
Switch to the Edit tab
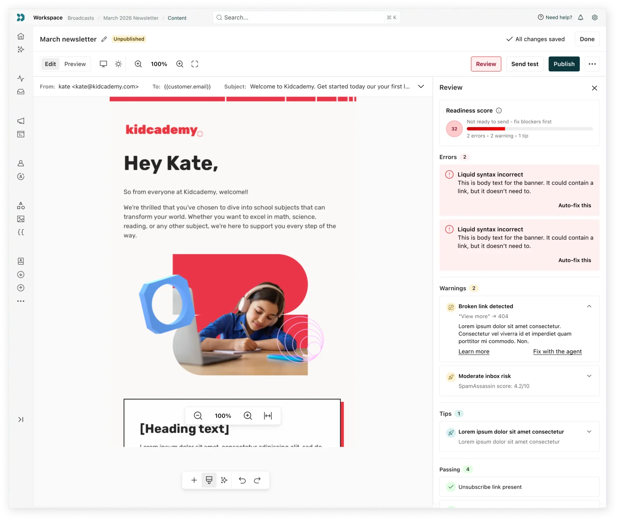50,64
